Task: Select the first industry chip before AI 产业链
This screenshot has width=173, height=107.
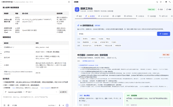Action: pyautogui.click(x=86, y=42)
